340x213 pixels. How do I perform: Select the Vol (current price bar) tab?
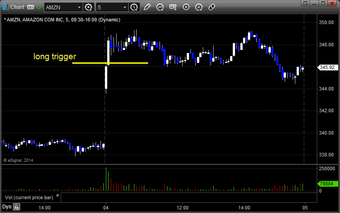[29, 197]
